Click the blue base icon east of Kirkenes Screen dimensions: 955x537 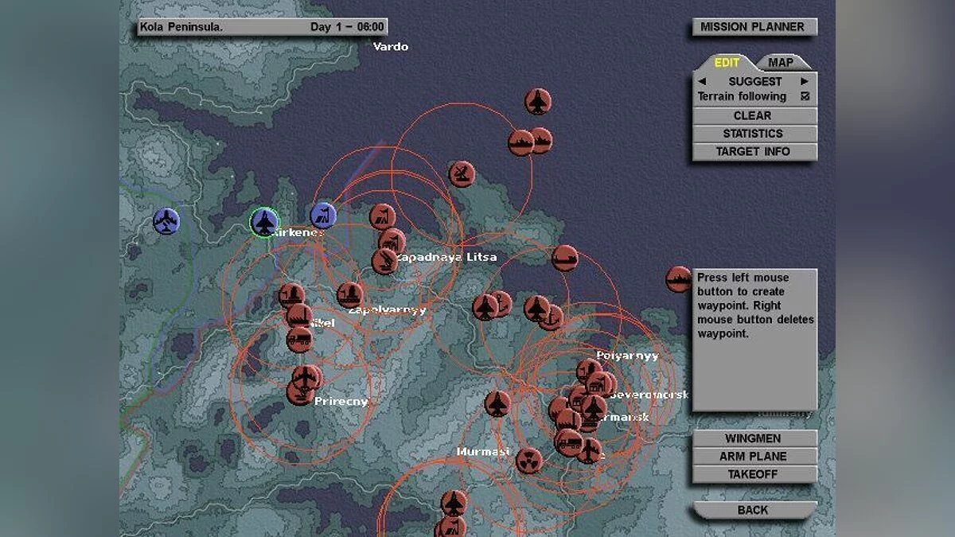pyautogui.click(x=323, y=215)
